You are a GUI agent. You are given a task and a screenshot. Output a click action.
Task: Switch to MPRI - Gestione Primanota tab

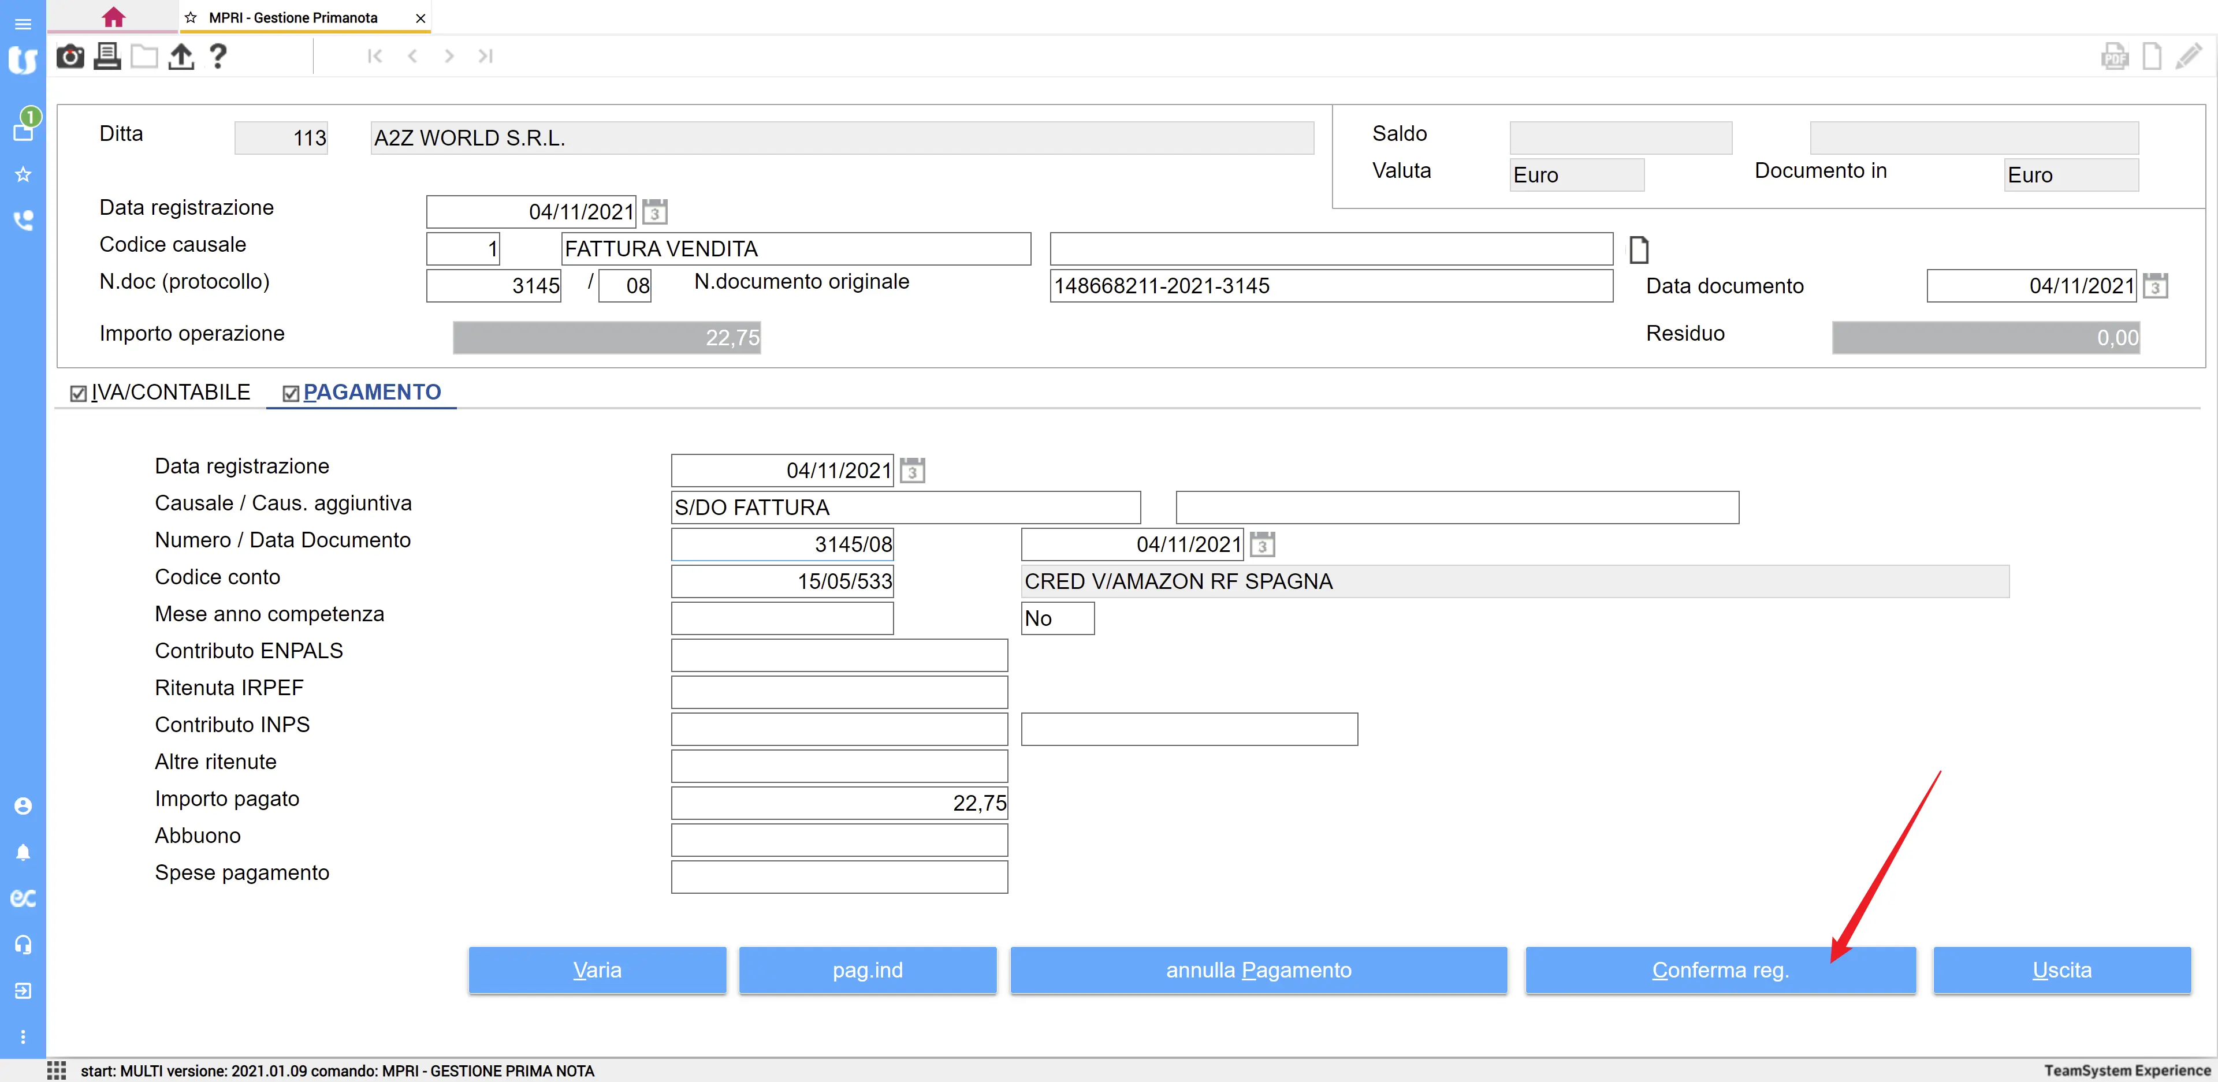[x=293, y=18]
